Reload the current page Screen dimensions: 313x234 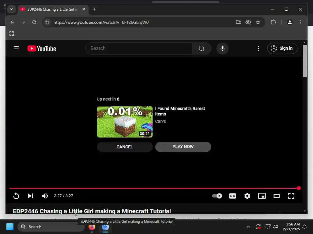pyautogui.click(x=34, y=22)
